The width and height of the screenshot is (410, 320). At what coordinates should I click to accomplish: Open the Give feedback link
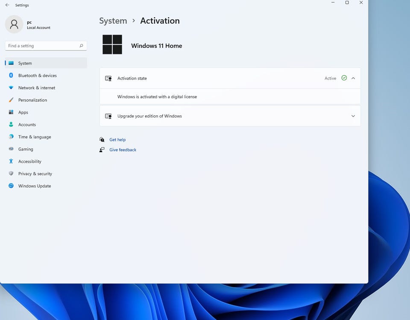[x=123, y=150]
